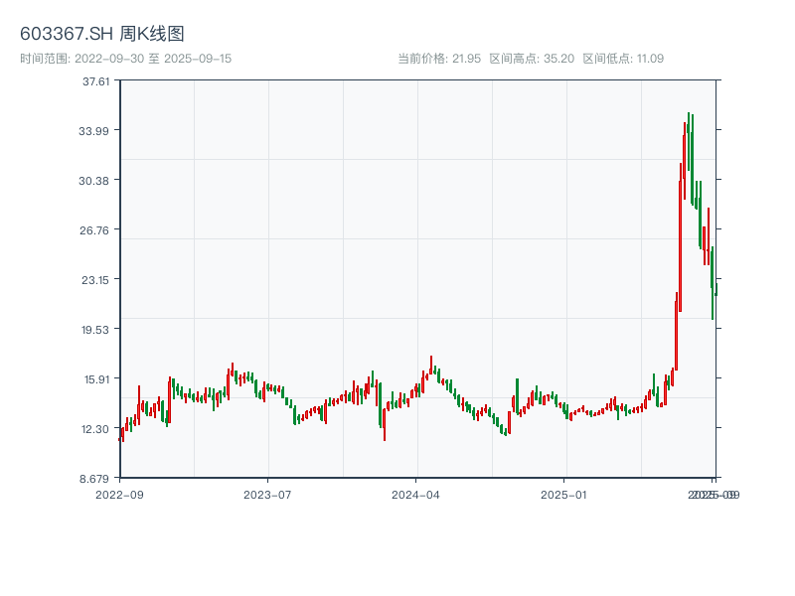Click the y-axis value 23.15
Screen dimensions: 795x596
click(x=95, y=280)
